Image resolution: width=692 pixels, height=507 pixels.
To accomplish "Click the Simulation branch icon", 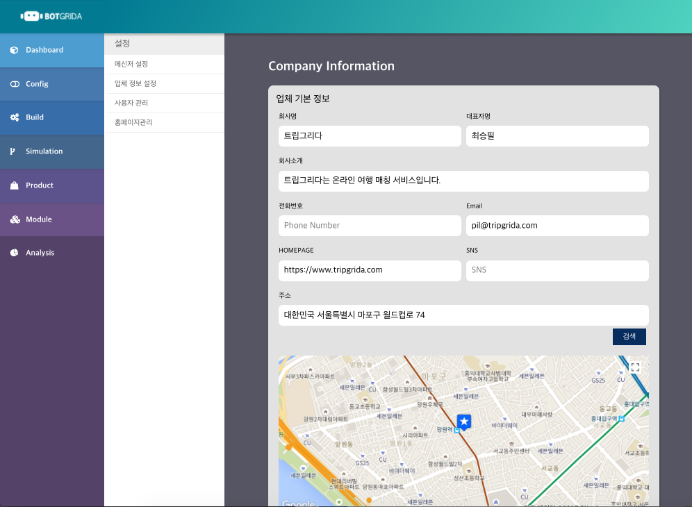I will (x=13, y=151).
